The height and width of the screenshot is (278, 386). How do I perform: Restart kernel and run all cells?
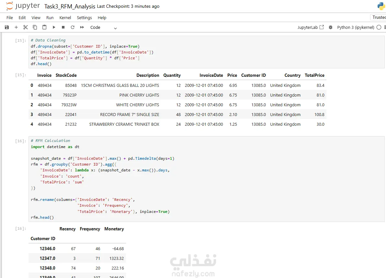coord(82,28)
